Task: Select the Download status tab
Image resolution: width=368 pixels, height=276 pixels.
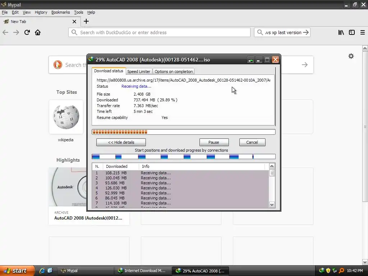Action: (109, 71)
